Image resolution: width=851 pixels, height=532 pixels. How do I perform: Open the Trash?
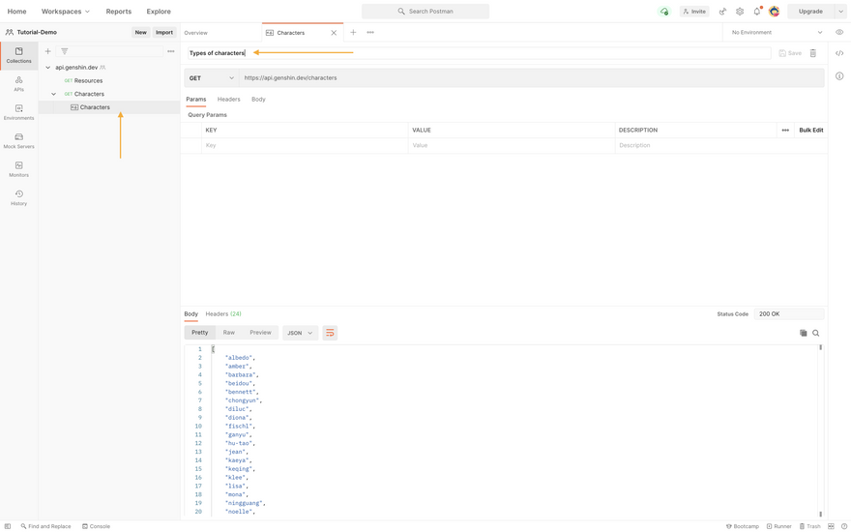coord(809,526)
